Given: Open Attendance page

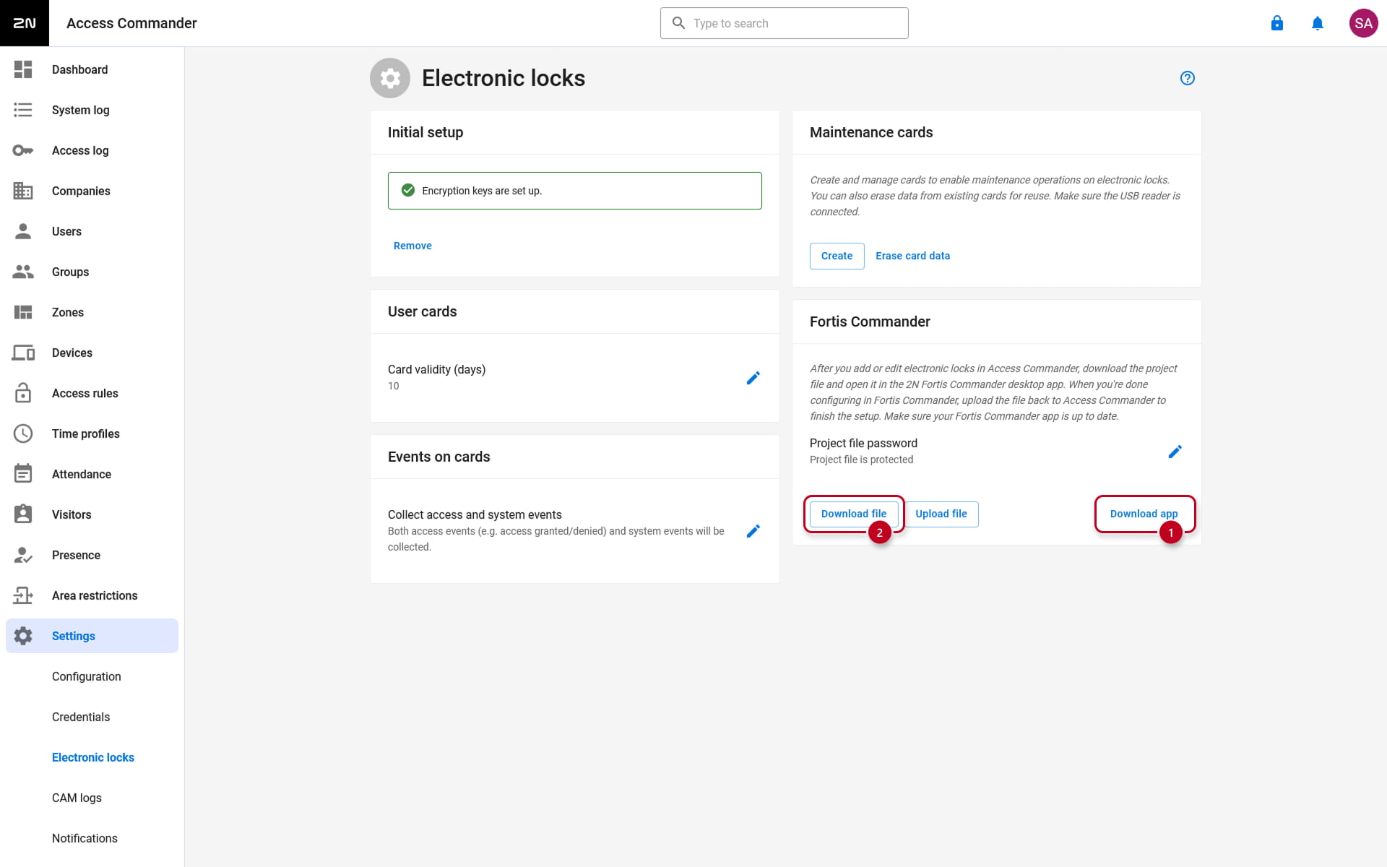Looking at the screenshot, I should 92,474.
